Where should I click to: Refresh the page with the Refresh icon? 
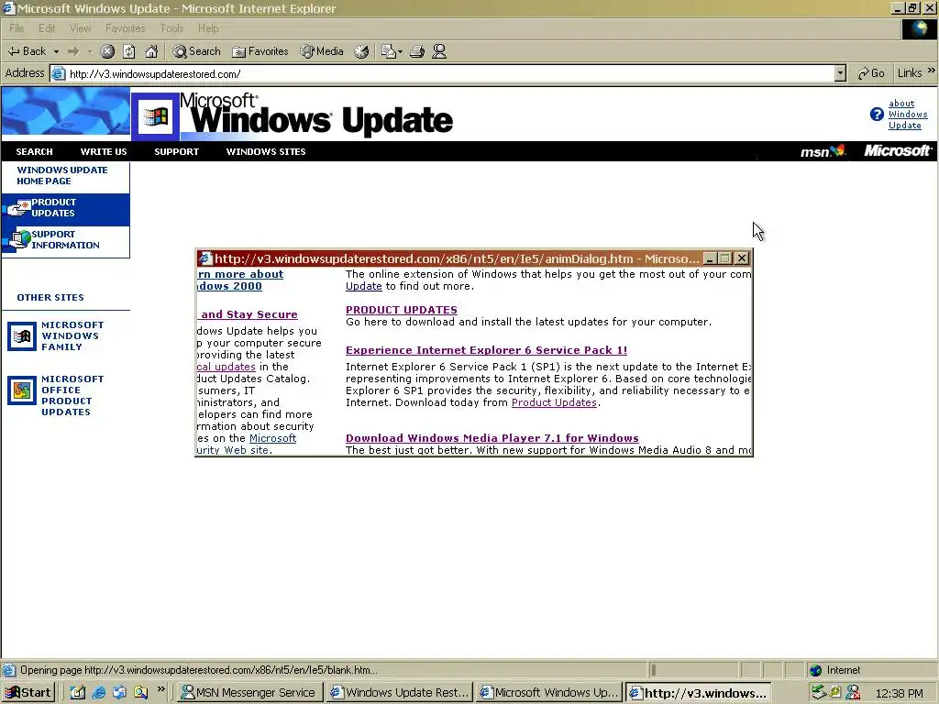pos(129,51)
